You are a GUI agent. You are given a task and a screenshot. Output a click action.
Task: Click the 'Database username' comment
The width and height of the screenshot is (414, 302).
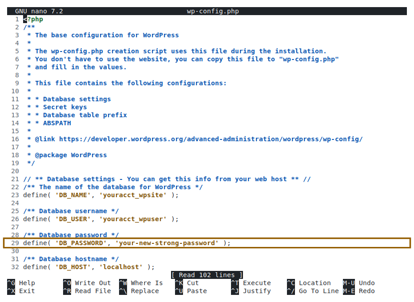point(71,211)
